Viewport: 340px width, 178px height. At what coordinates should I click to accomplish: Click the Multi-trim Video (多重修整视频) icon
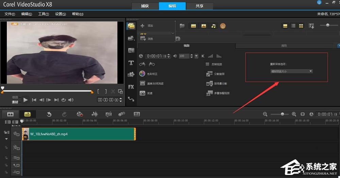coord(209,93)
